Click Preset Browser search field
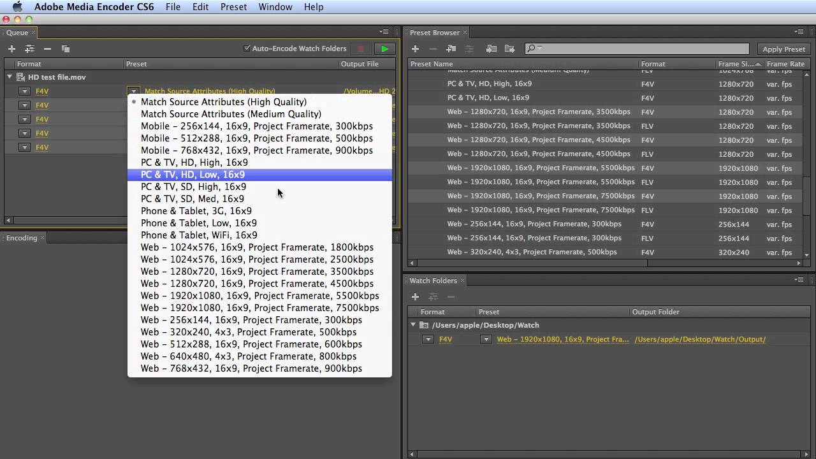Image resolution: width=816 pixels, height=459 pixels. point(637,48)
